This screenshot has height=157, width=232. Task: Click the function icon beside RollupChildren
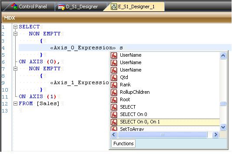pyautogui.click(x=114, y=92)
